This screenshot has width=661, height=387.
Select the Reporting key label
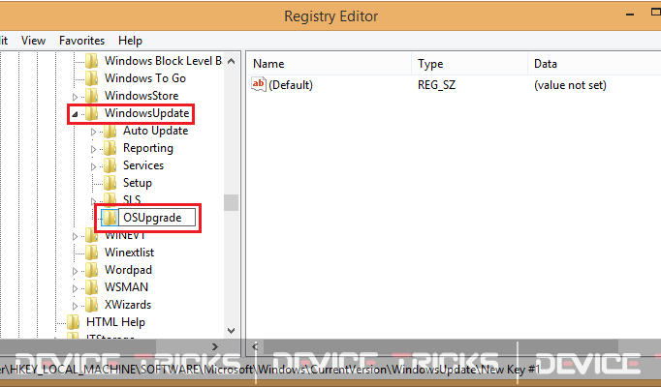[148, 148]
